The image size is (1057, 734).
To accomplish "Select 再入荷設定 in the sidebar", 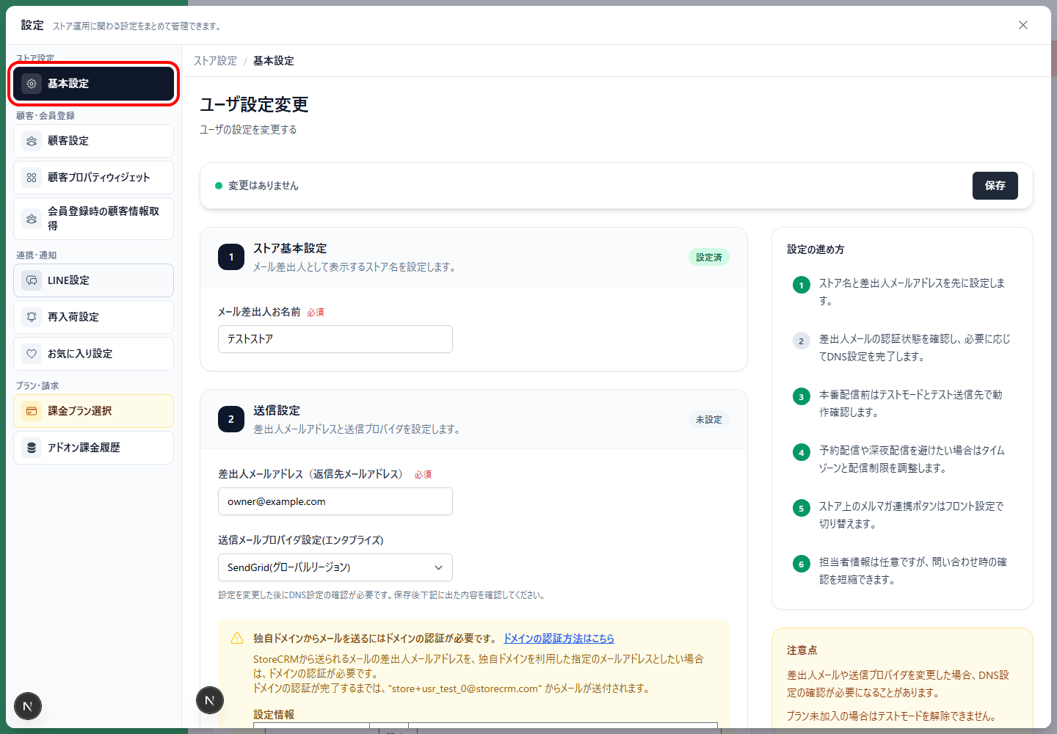I will point(93,317).
